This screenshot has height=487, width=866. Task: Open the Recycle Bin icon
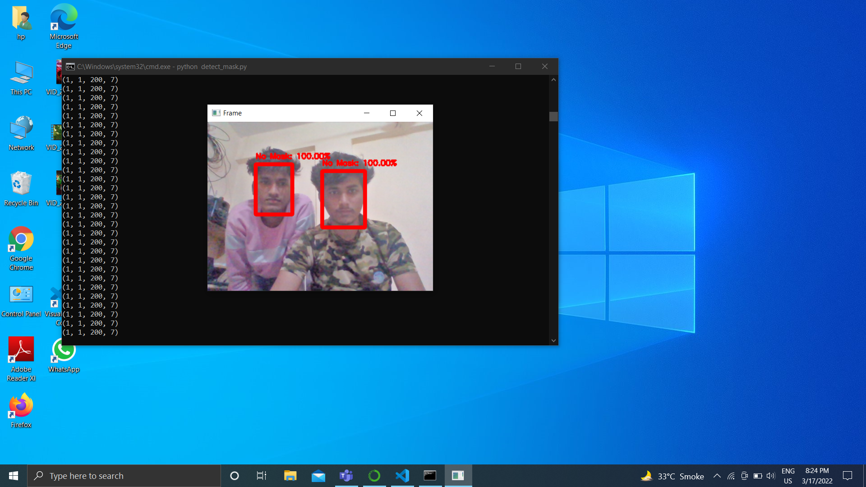[21, 188]
